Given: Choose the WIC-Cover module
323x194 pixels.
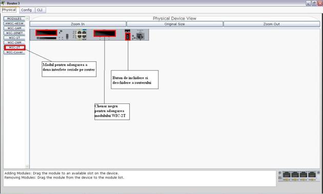Looking at the screenshot, I should click(14, 52).
